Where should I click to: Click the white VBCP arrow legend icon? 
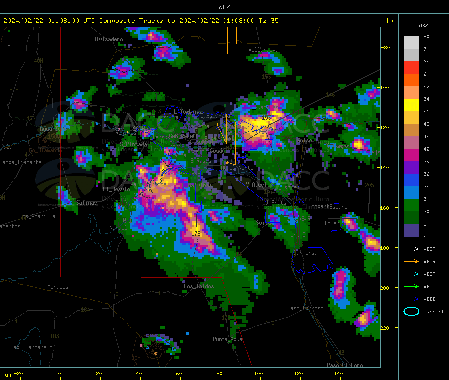click(x=411, y=249)
